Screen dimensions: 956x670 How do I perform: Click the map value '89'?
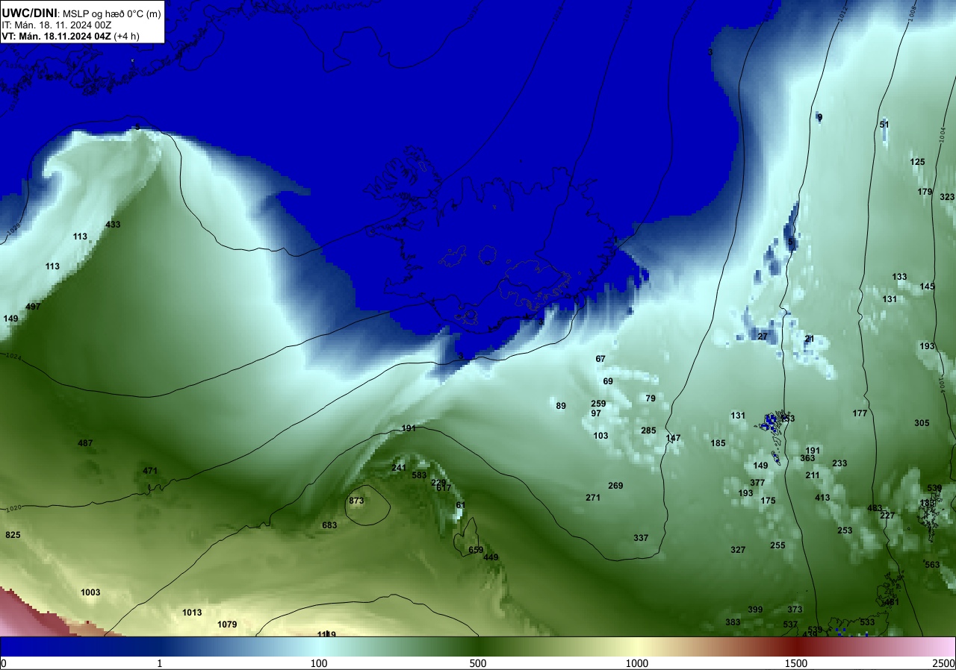[561, 406]
